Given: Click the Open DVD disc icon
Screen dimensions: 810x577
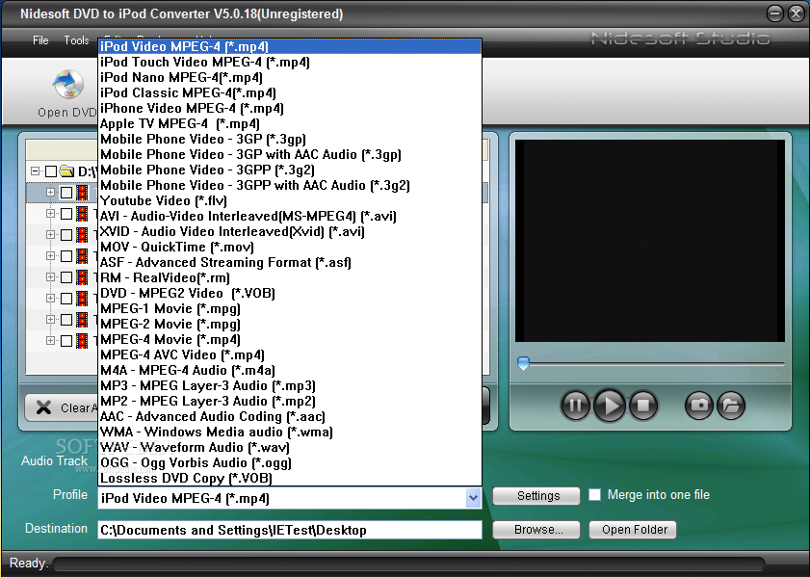Looking at the screenshot, I should (68, 85).
